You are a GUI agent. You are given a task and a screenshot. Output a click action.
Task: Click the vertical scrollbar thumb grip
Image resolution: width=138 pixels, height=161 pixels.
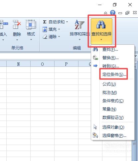134,144
